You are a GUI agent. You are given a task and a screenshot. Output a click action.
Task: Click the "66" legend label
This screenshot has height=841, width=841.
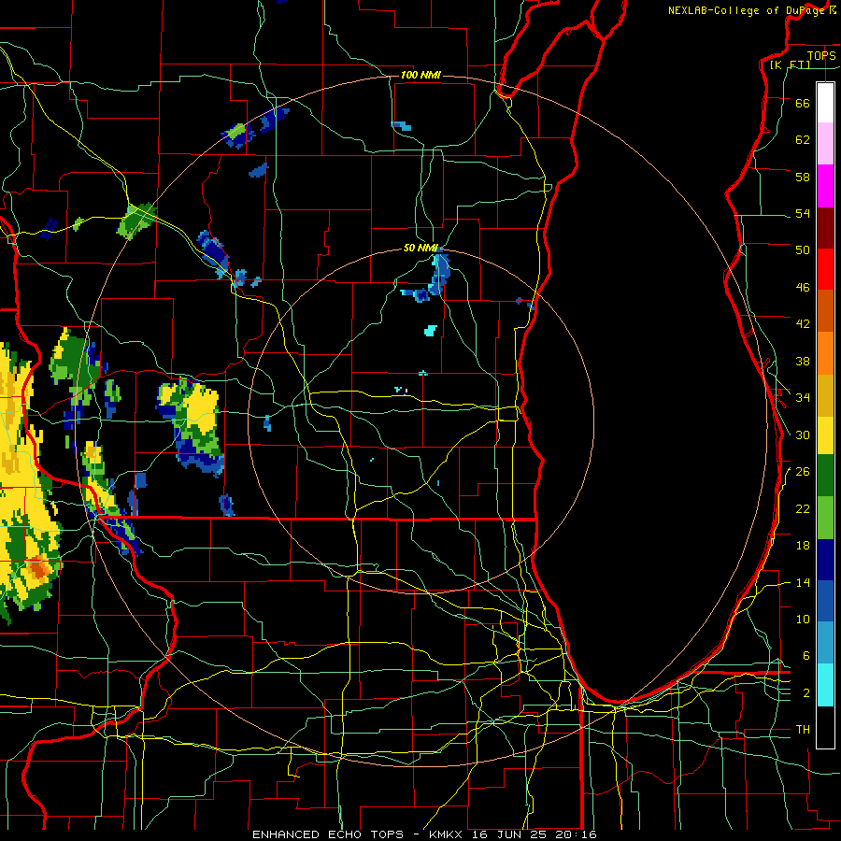(803, 103)
